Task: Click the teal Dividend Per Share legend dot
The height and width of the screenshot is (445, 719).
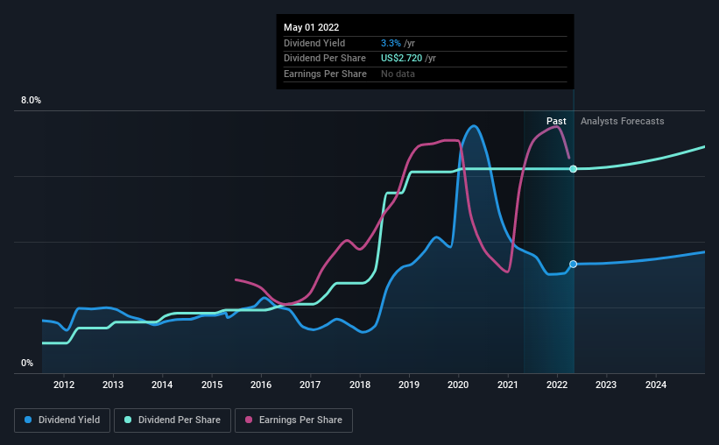Action: 128,420
